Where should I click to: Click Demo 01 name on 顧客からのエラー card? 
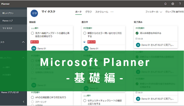click(94, 48)
